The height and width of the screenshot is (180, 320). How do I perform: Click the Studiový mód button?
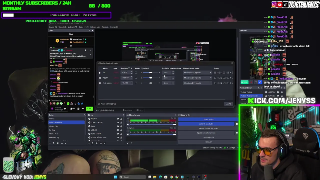coord(208,137)
